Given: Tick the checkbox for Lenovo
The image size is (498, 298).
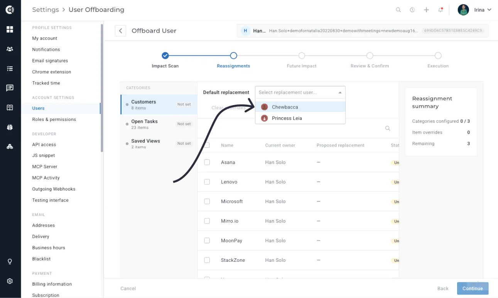Looking at the screenshot, I should click(207, 182).
